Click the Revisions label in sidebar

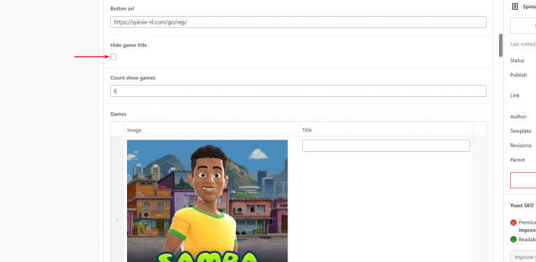521,146
